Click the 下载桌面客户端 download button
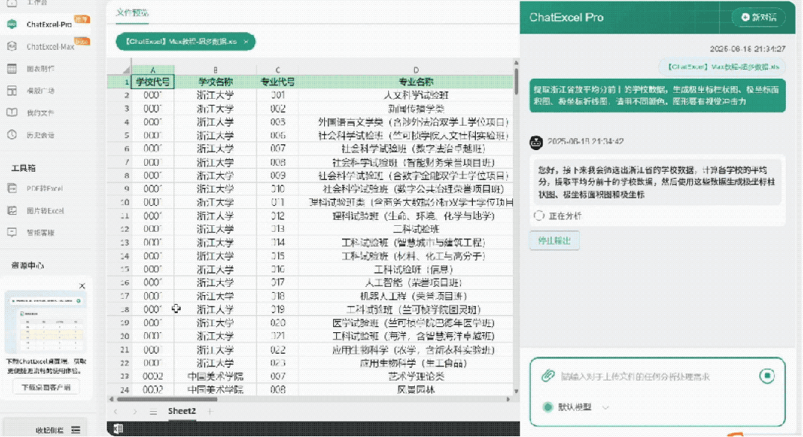Viewport: 803px width, 437px height. coord(46,387)
